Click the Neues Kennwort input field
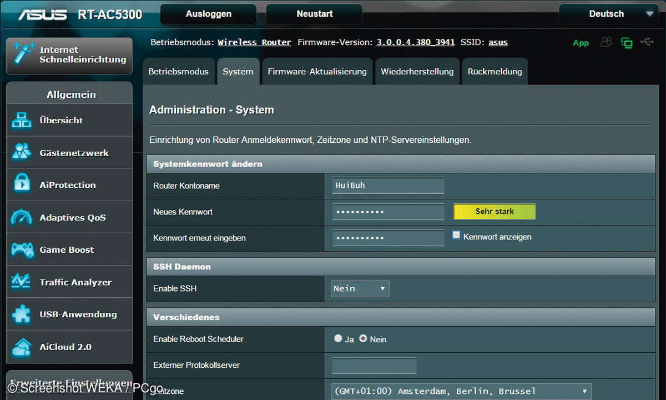The image size is (666, 400). (389, 212)
